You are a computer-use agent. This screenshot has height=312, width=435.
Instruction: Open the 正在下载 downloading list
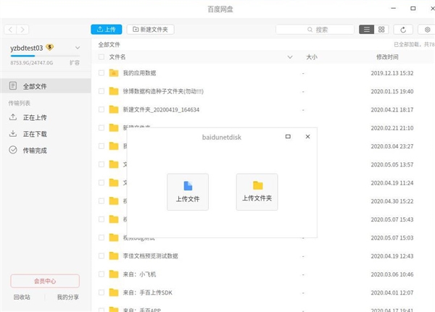pyautogui.click(x=34, y=134)
